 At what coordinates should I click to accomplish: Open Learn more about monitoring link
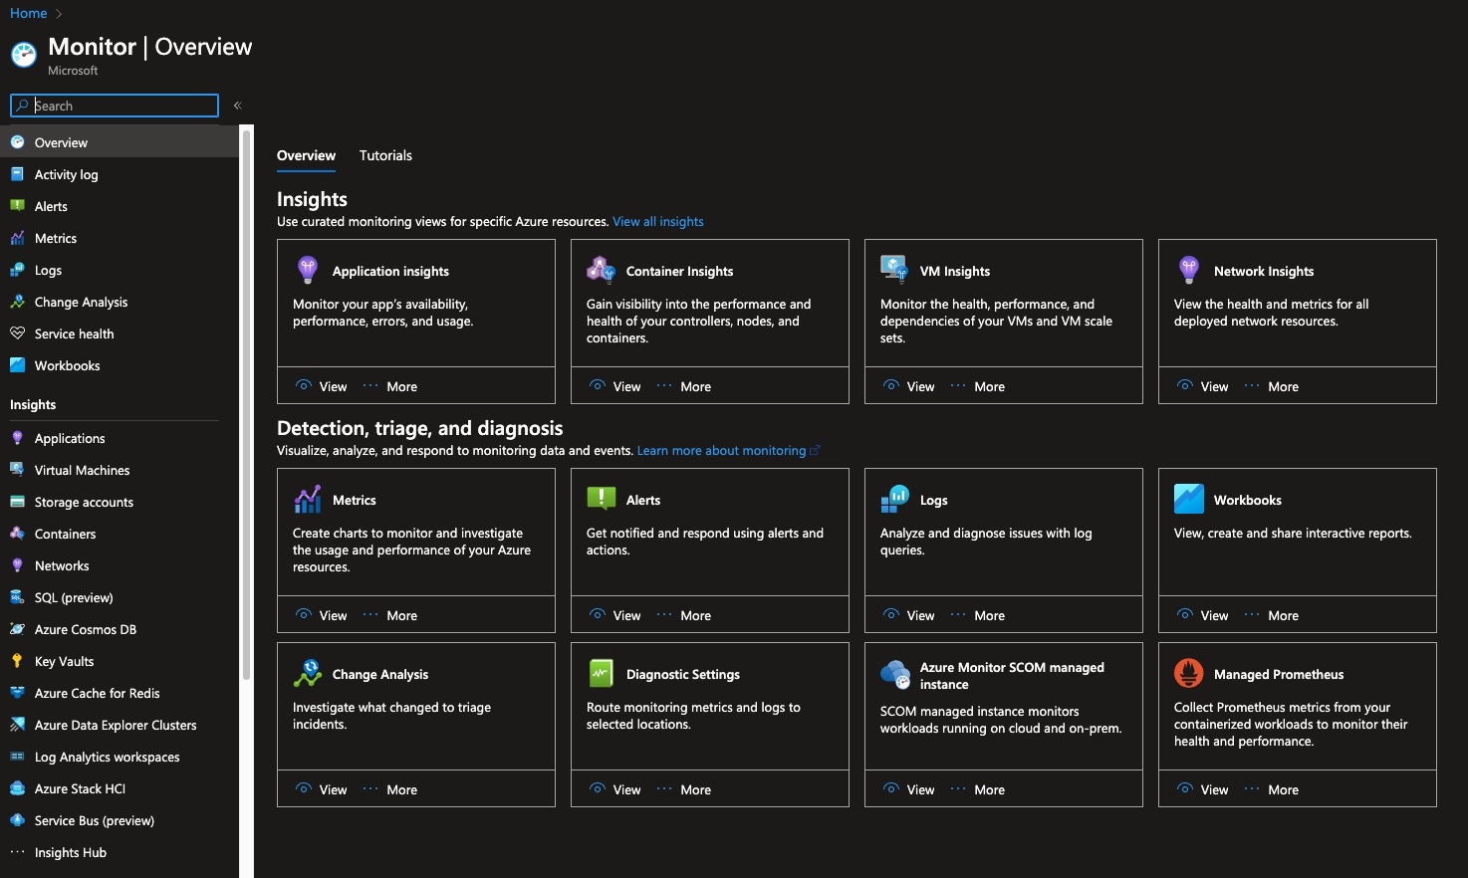[728, 450]
